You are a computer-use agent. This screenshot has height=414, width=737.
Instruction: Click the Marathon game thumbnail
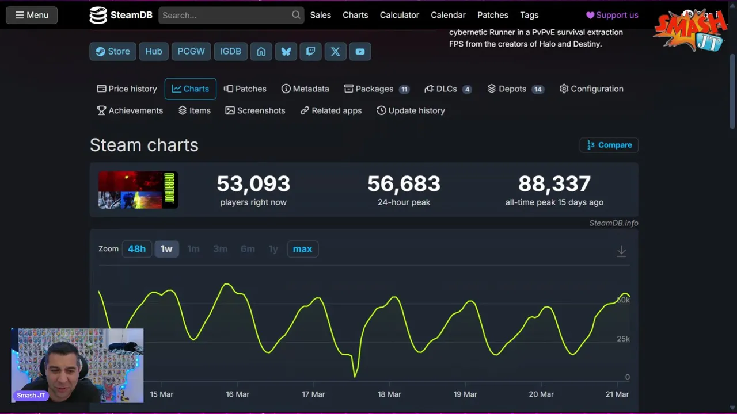138,190
